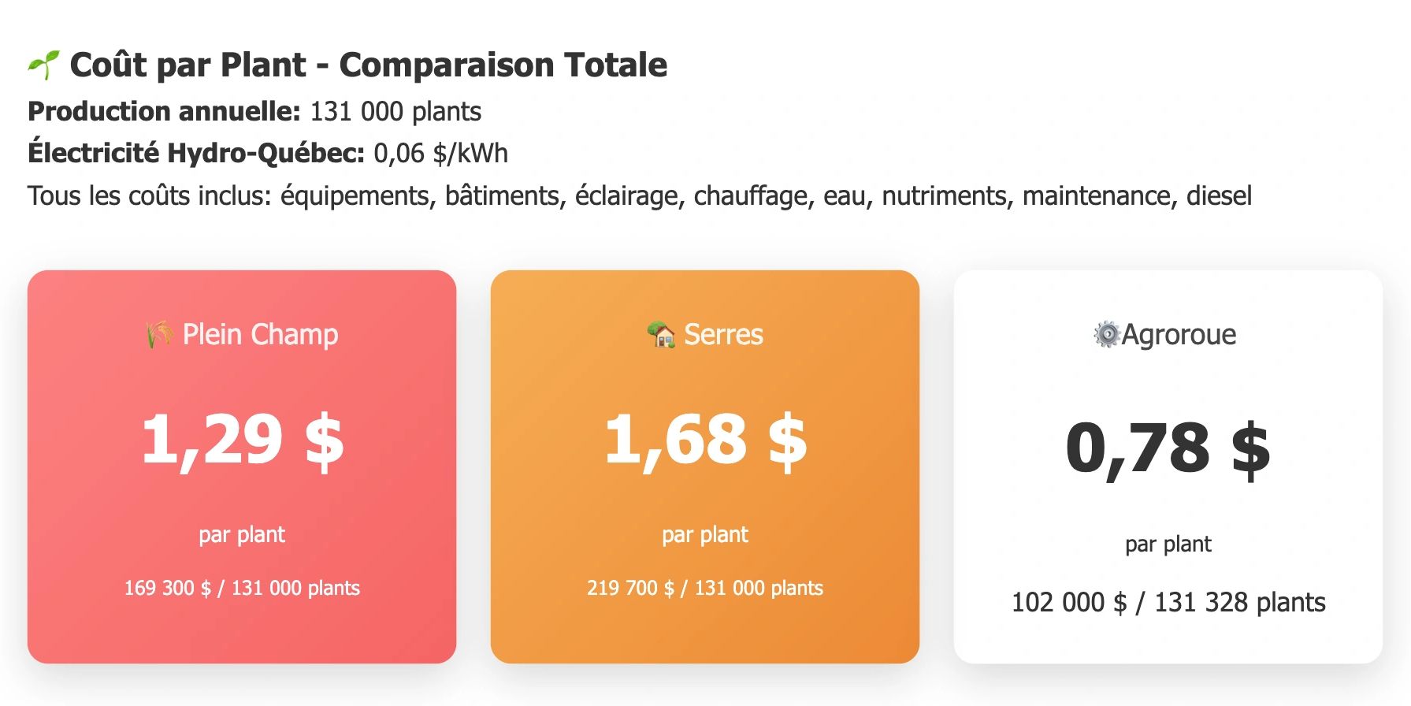
Task: Click the 1,29 $ price figure
Action: 242,440
